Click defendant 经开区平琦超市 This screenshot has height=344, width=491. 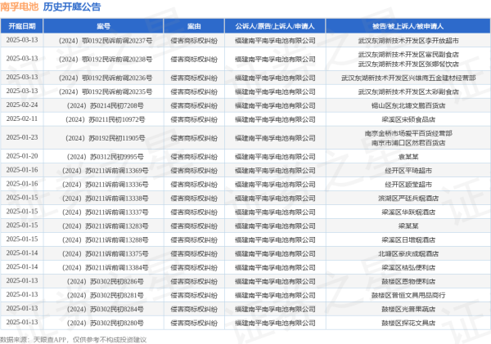pyautogui.click(x=408, y=171)
